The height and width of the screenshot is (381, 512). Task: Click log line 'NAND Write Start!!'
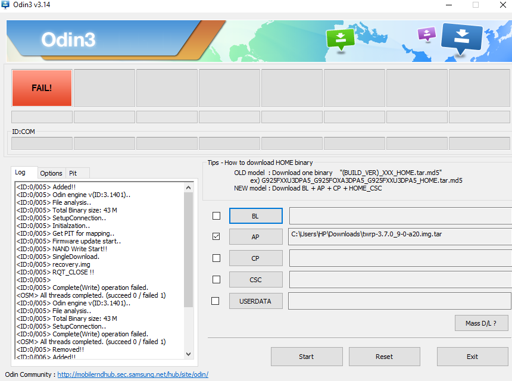62,249
